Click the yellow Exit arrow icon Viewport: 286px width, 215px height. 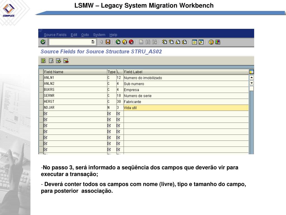coord(125,42)
